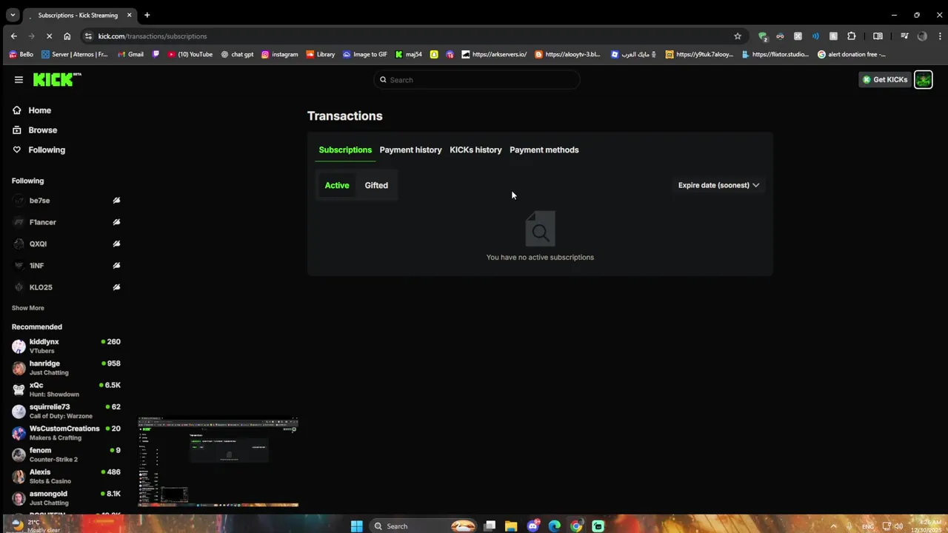948x533 pixels.
Task: Open Microsoft Edge from taskbar
Action: coord(555,526)
